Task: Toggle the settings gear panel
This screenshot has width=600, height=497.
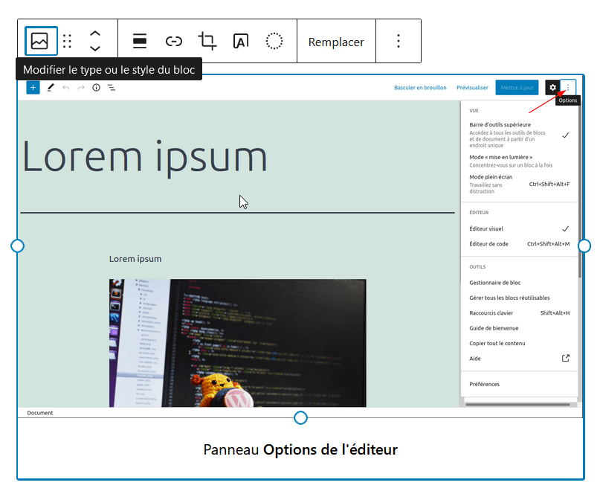Action: pos(552,87)
